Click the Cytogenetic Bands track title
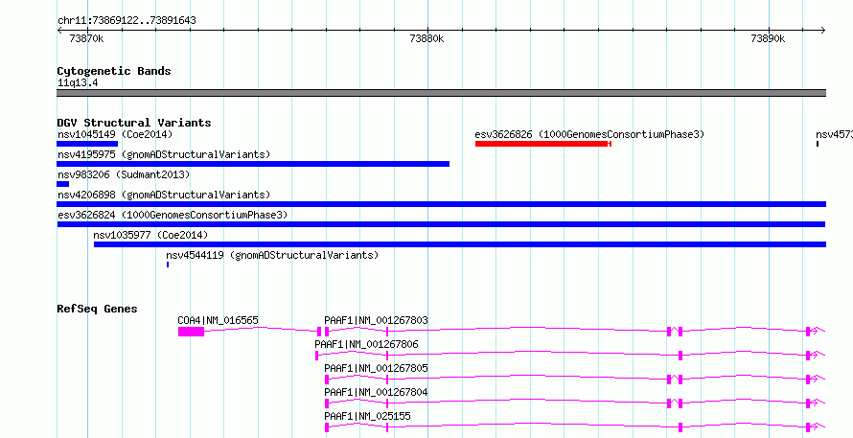 [x=114, y=71]
